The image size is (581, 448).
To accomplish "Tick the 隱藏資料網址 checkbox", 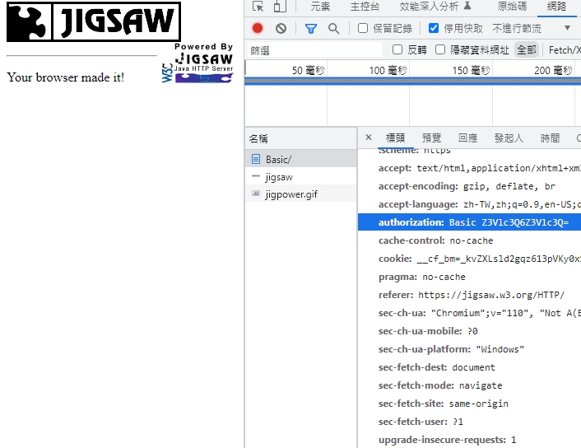I will point(439,49).
